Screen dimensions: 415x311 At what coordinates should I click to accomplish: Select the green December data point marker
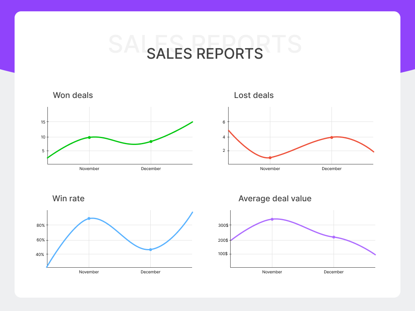[151, 142]
